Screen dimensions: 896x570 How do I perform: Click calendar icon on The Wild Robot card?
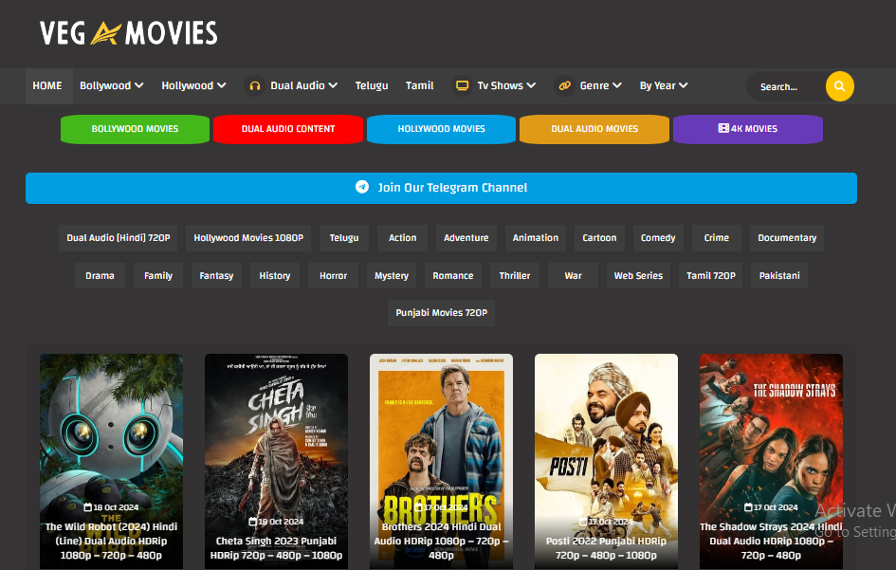[x=87, y=507]
